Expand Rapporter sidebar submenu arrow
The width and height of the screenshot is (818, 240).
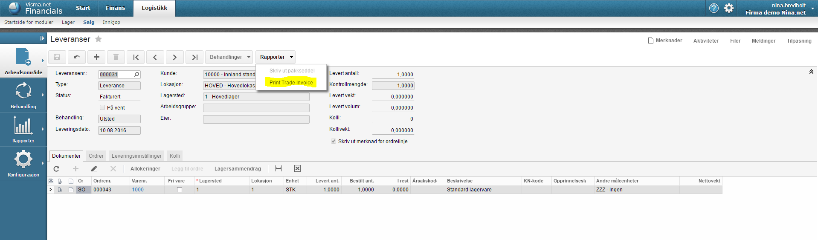coord(43,129)
